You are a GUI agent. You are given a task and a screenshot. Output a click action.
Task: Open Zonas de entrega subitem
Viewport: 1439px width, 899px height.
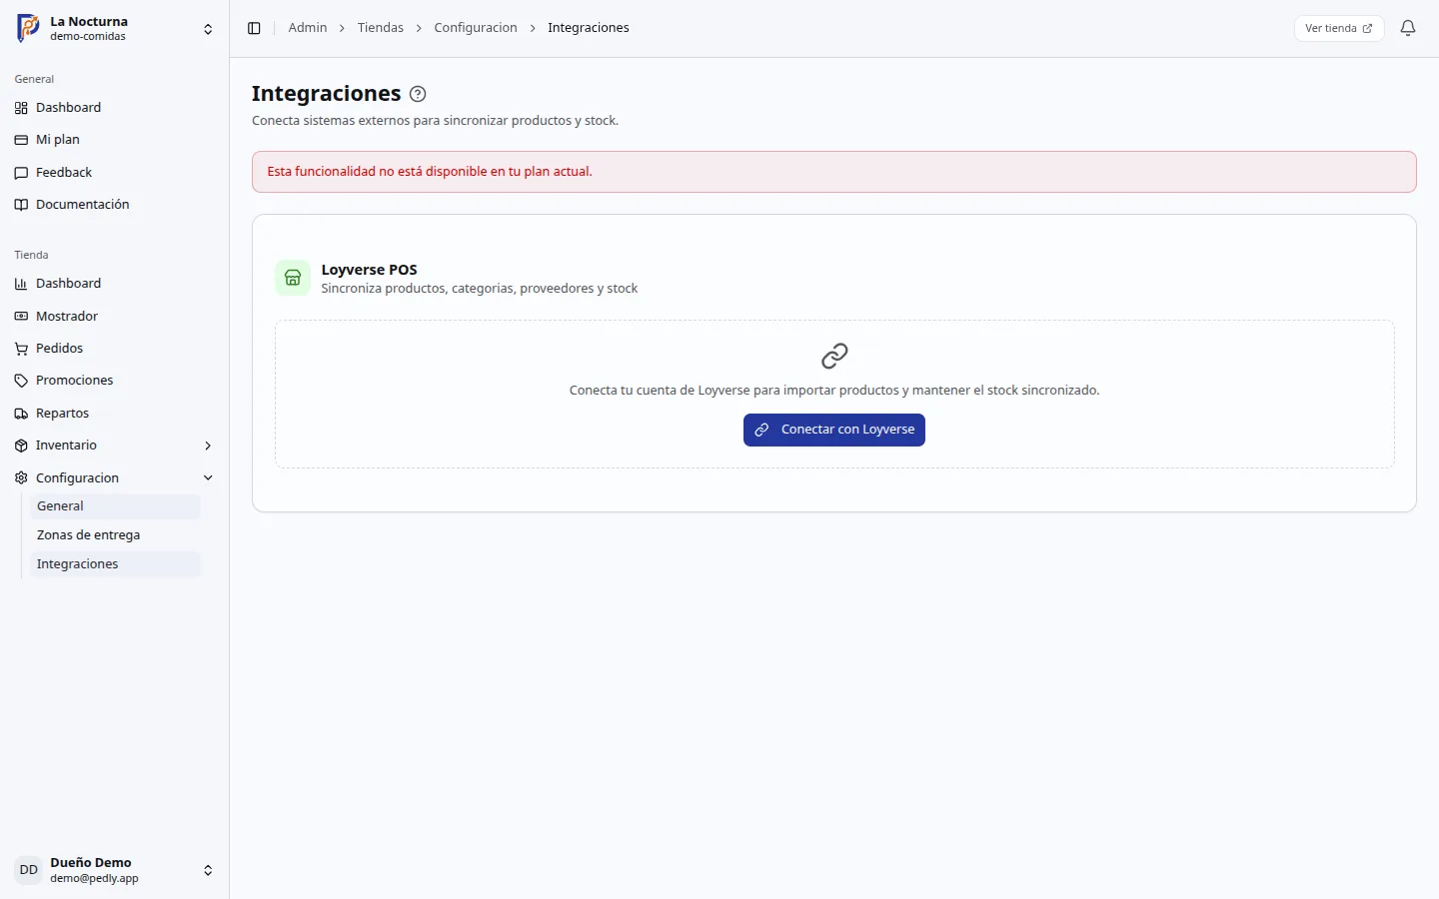pyautogui.click(x=115, y=535)
